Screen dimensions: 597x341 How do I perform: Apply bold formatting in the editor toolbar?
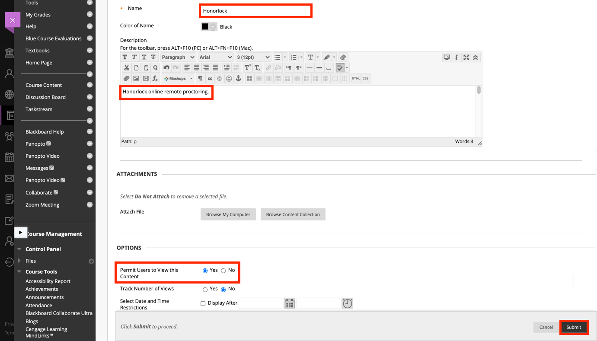click(125, 57)
